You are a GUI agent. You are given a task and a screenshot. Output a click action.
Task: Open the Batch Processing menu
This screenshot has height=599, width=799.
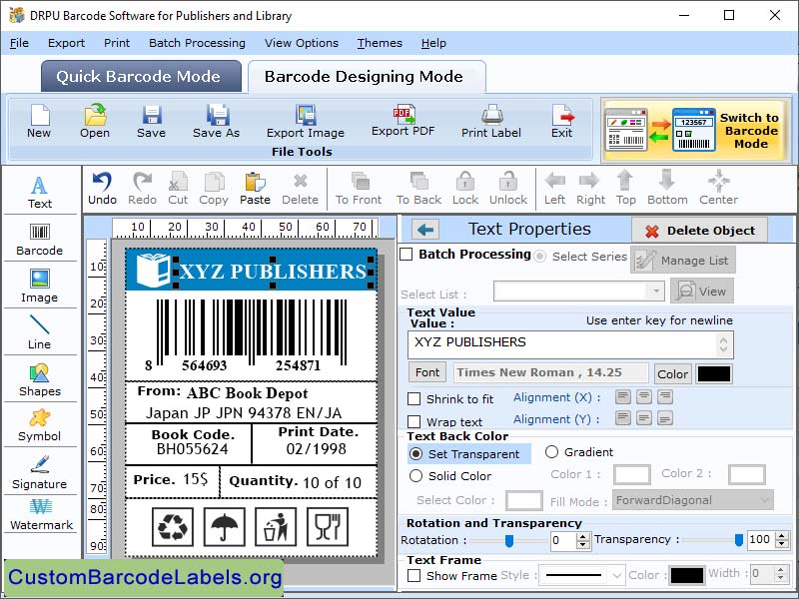point(196,43)
